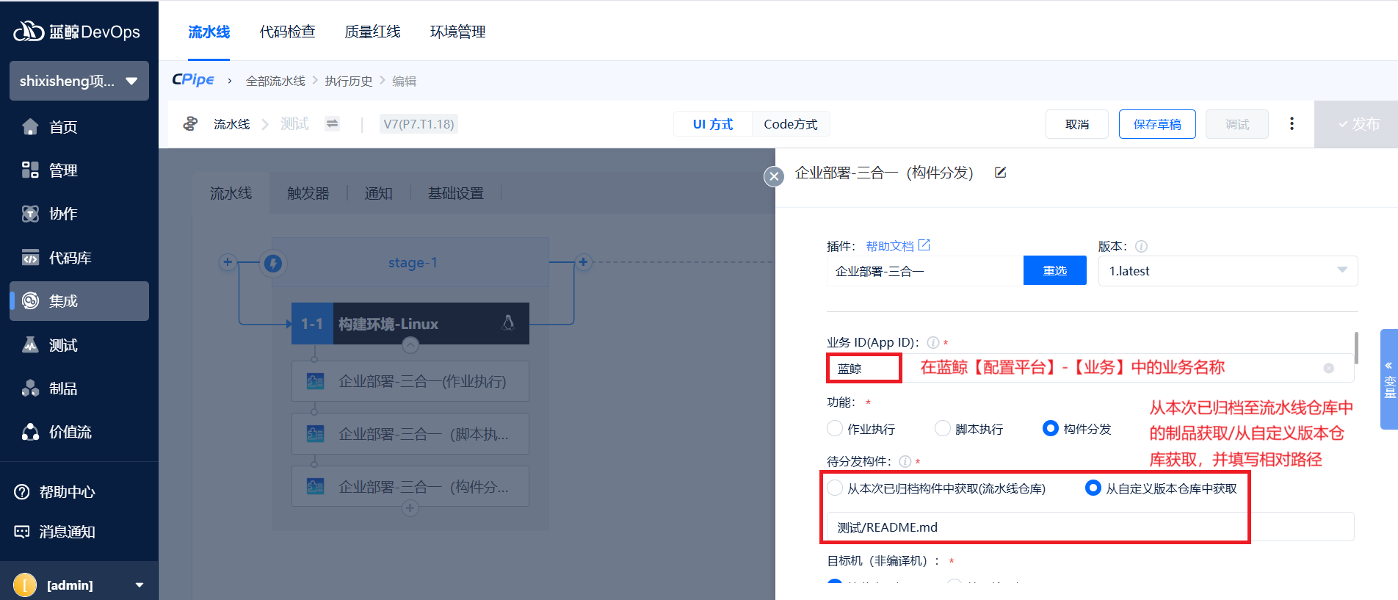Click the 首页 home icon in sidebar
Image resolution: width=1398 pixels, height=600 pixels.
30,127
